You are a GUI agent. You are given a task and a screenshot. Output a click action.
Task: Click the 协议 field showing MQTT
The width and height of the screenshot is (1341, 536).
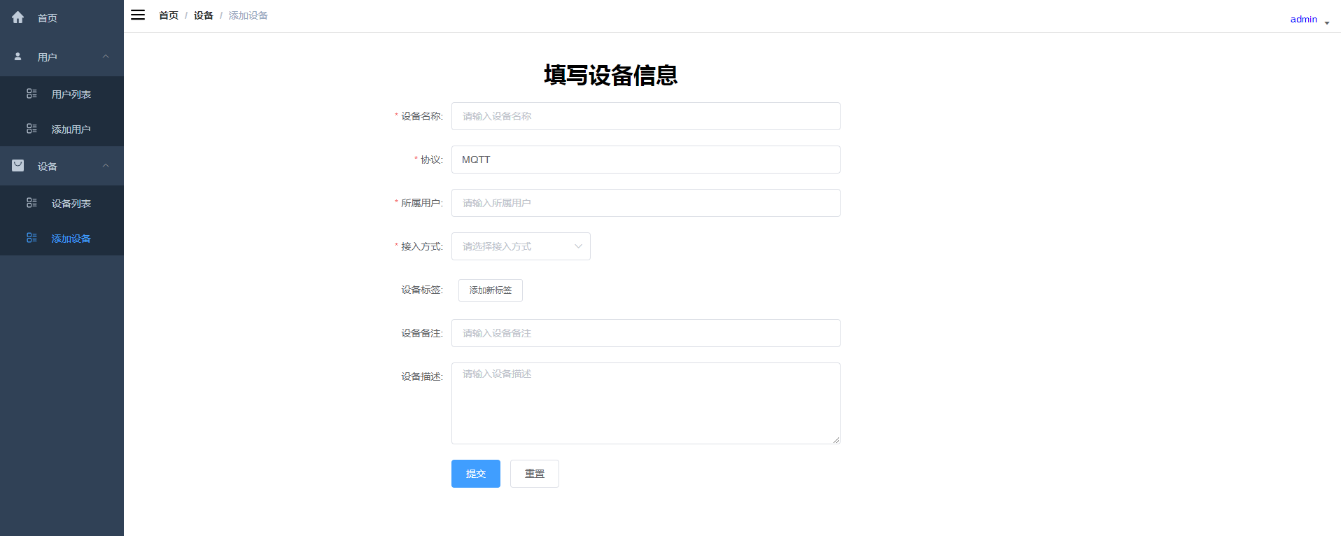(646, 160)
